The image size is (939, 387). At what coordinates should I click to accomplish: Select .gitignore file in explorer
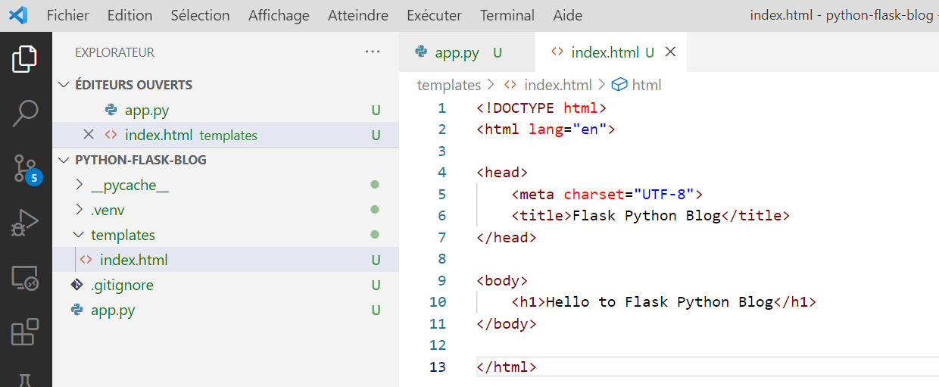coord(121,285)
